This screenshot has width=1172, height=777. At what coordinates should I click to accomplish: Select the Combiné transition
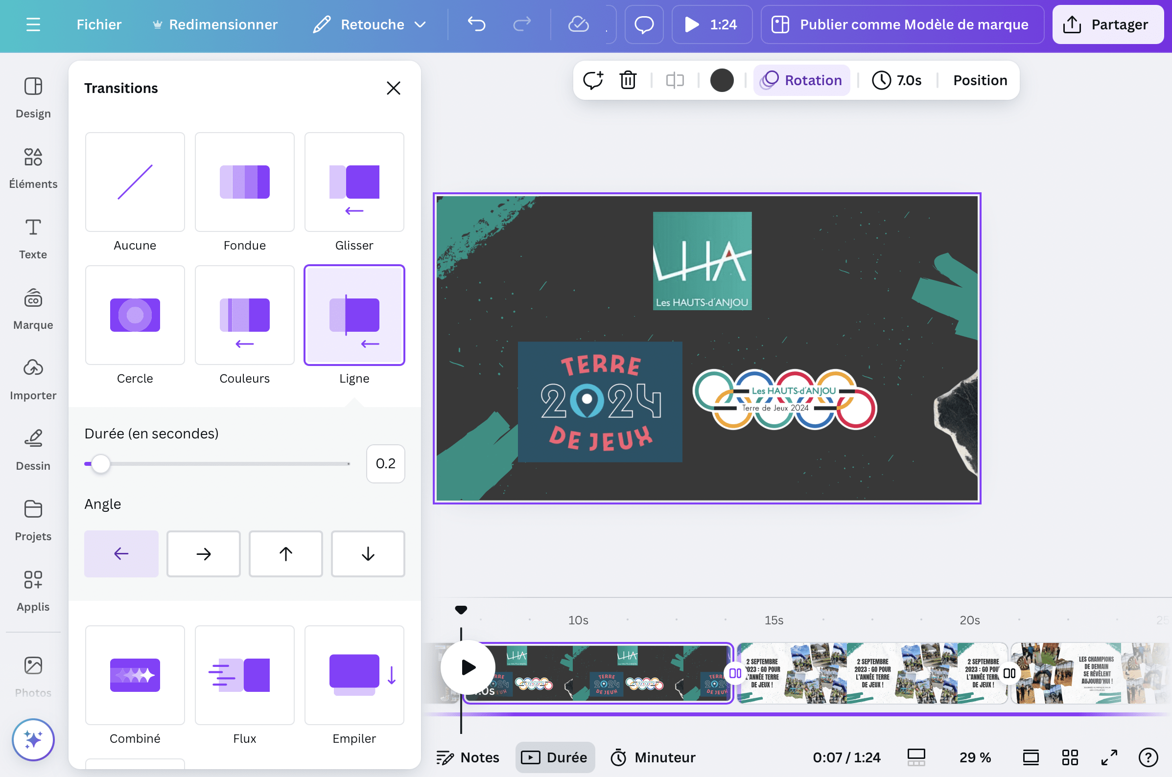pos(135,675)
